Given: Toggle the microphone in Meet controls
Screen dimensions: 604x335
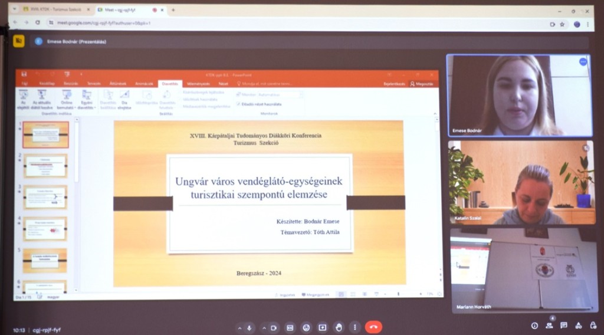Looking at the screenshot, I should pos(249,327).
